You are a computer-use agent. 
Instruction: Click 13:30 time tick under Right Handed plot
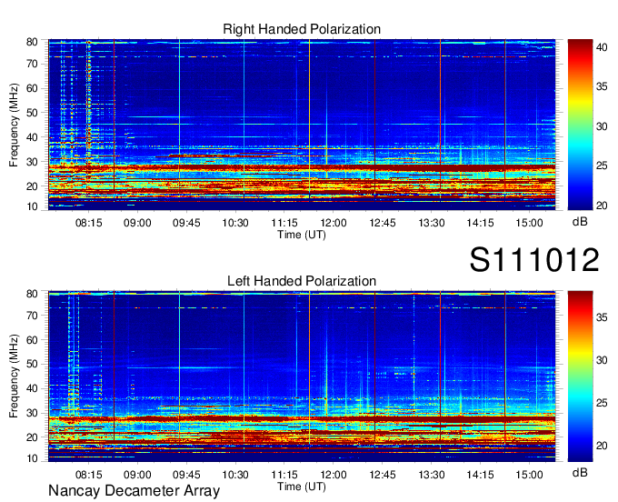pyautogui.click(x=431, y=223)
